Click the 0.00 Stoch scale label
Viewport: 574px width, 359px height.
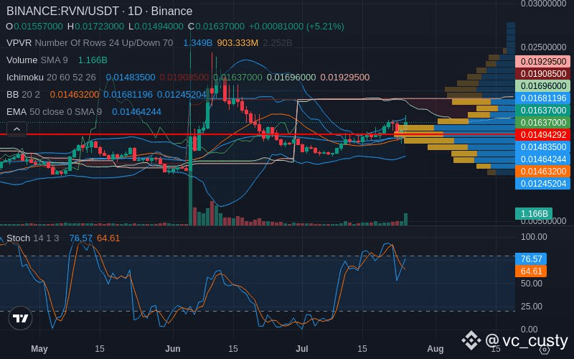click(x=530, y=330)
